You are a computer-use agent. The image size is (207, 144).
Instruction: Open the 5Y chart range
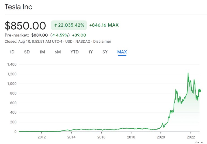tap(105, 52)
